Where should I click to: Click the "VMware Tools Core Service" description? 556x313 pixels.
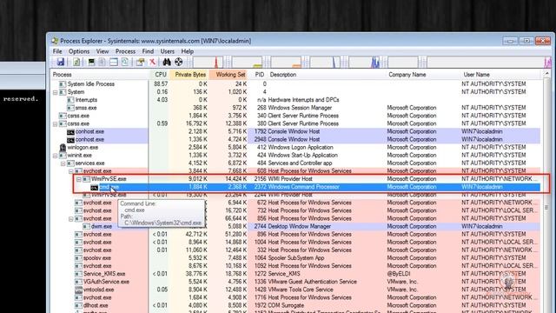[x=301, y=290]
